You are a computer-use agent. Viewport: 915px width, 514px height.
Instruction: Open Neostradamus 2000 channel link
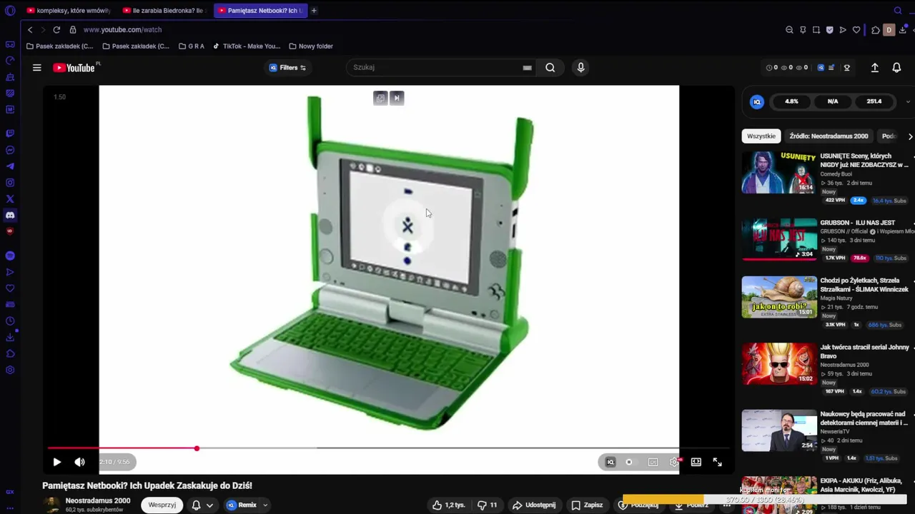coord(98,500)
